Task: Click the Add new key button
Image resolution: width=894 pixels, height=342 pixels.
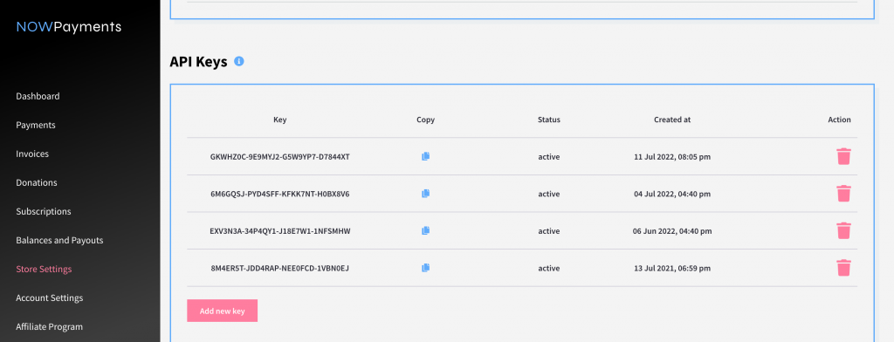Action: 223,311
